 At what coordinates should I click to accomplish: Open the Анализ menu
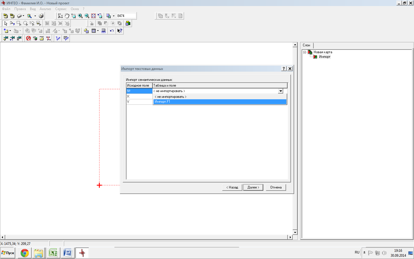45,9
